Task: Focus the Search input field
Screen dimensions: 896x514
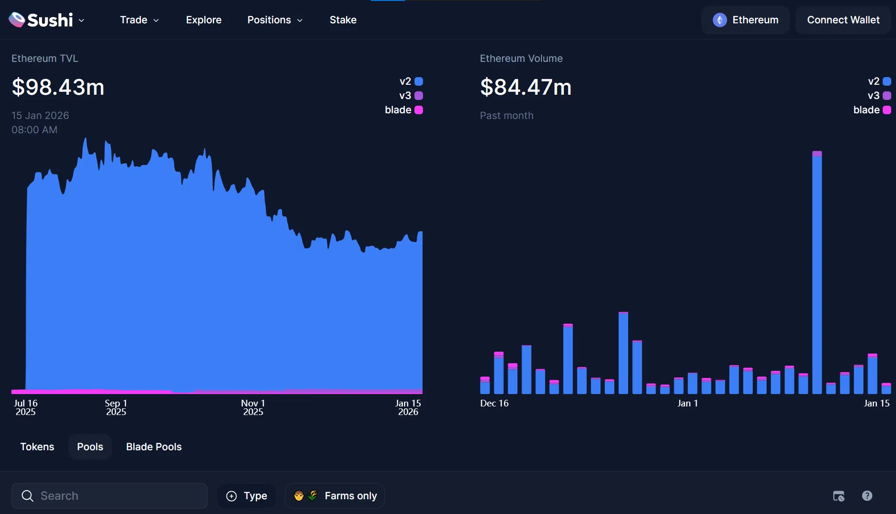Action: (119, 496)
